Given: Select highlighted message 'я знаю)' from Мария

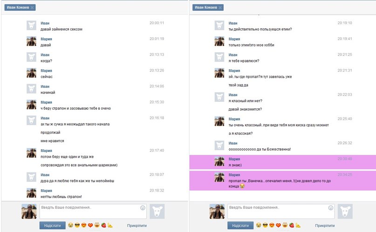Looking at the screenshot, I should tap(282, 162).
